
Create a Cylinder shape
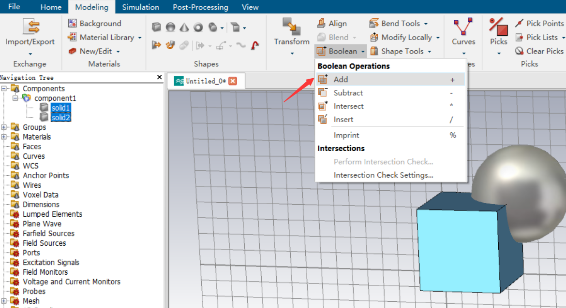[x=213, y=27]
